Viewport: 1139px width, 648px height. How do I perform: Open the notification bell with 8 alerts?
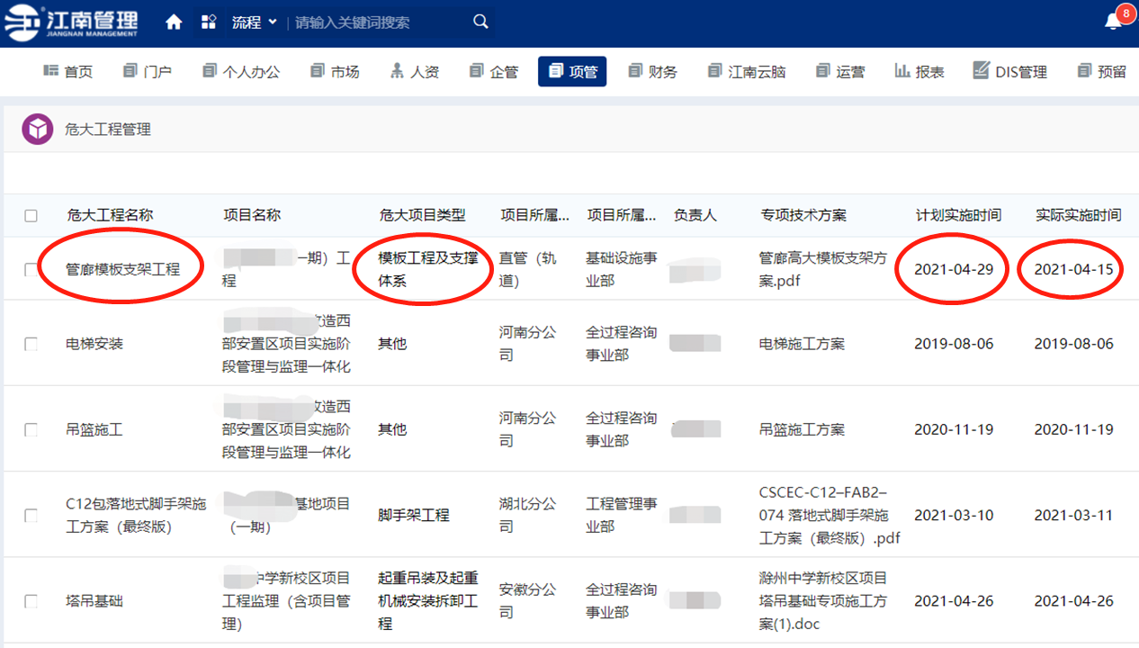1114,22
